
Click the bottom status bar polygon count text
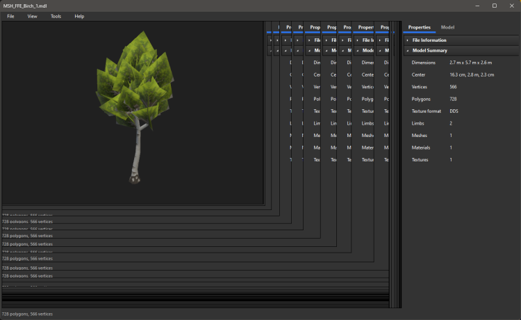click(x=27, y=314)
